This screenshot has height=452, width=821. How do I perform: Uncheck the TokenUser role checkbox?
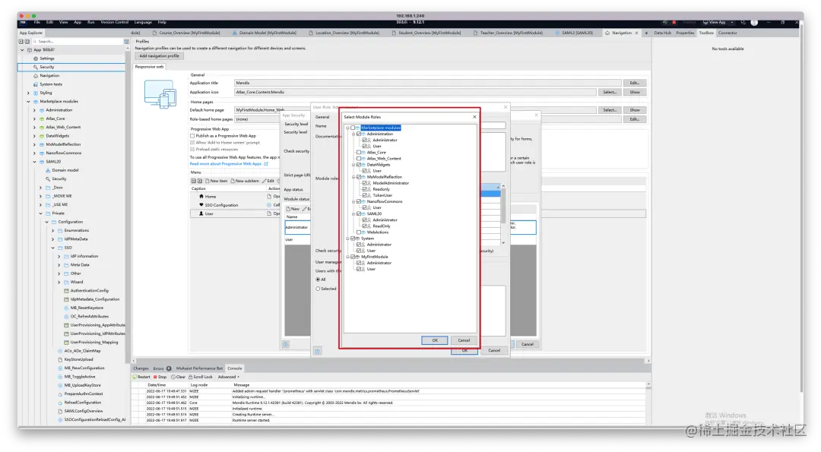(364, 195)
